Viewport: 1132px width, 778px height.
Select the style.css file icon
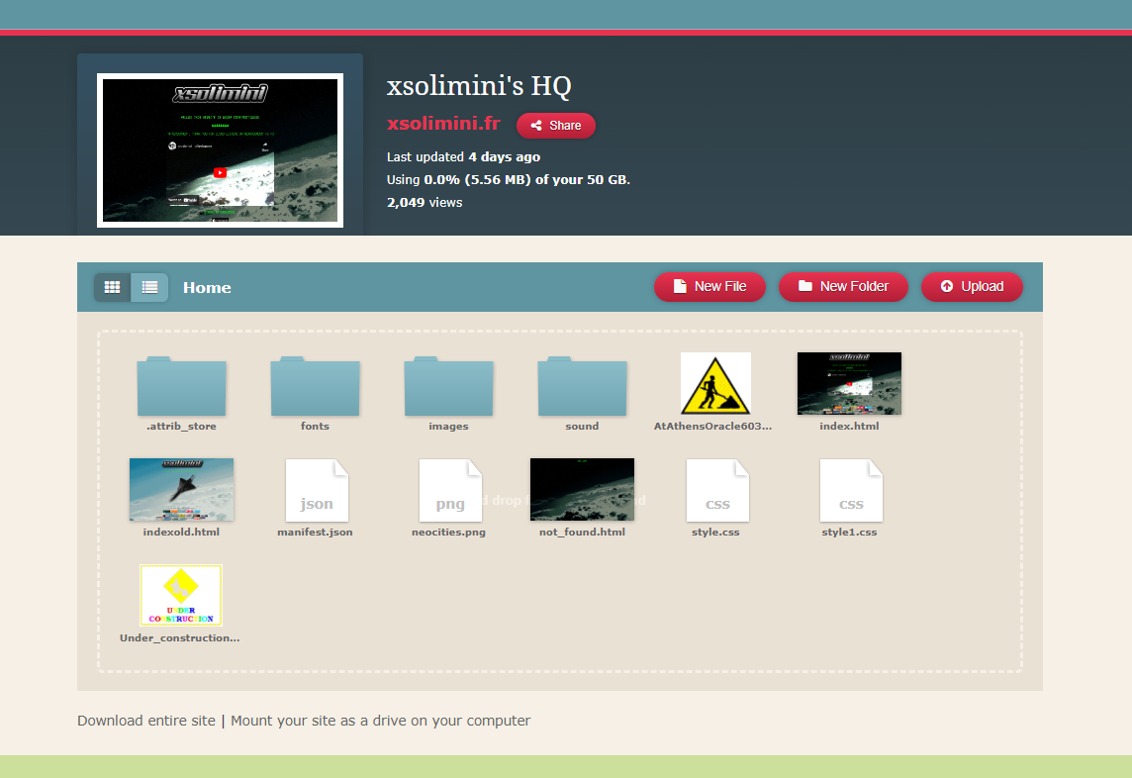point(716,490)
